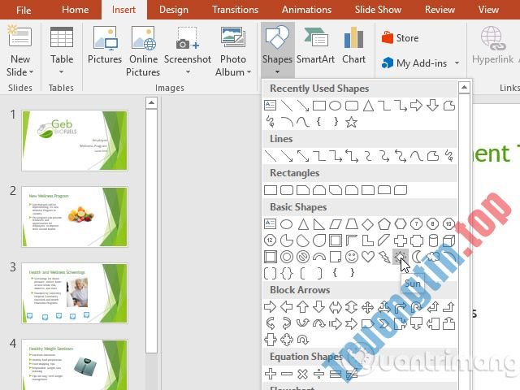Screen dimensions: 520x390
Task: Select the Trapezoid shape
Action: [x=352, y=224]
